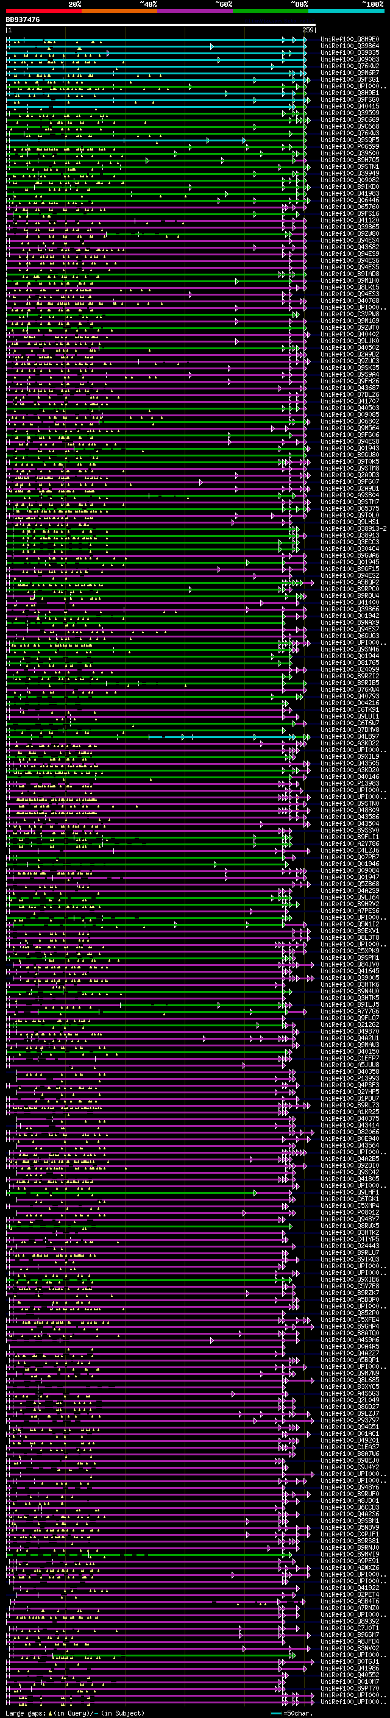
Task: Click the white query ruler bar
Action: pyautogui.click(x=161, y=26)
